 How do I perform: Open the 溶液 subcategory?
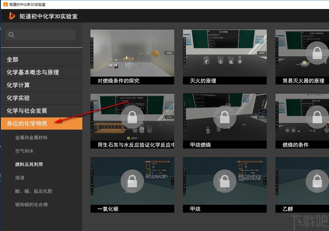point(19,178)
